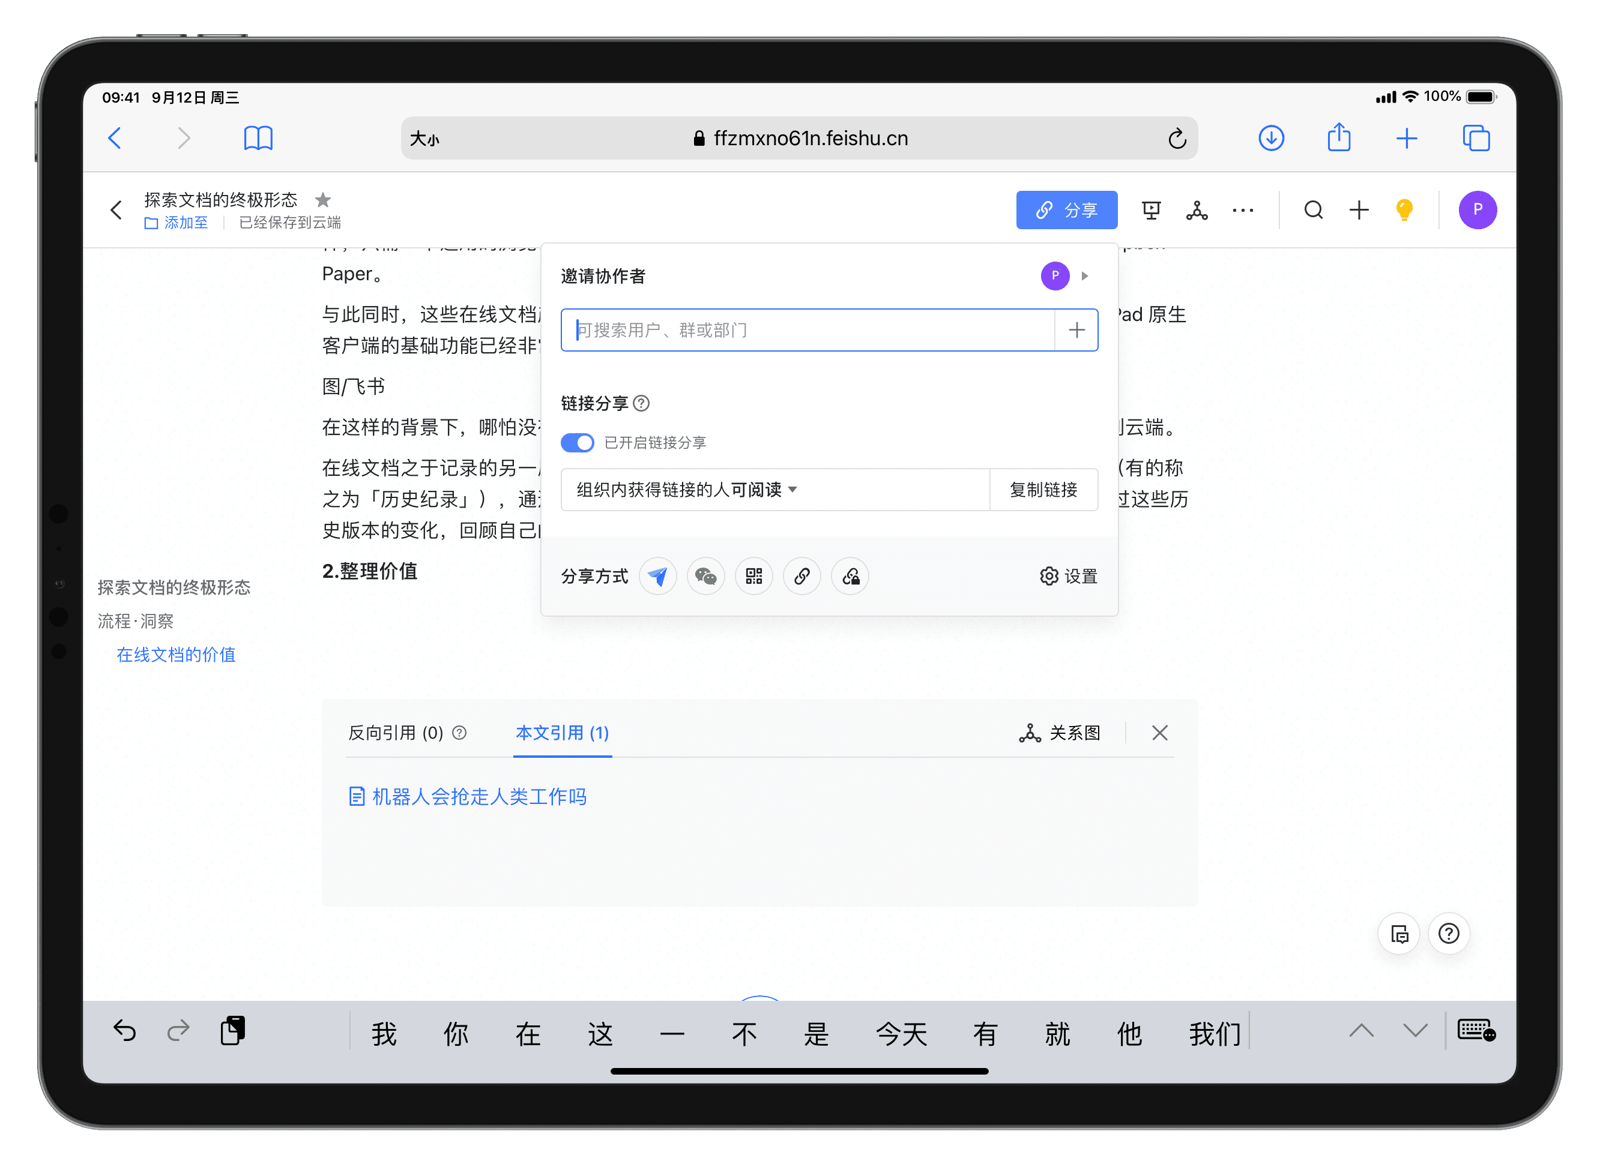Tap keyboard paste clipboard icon

(x=232, y=1031)
